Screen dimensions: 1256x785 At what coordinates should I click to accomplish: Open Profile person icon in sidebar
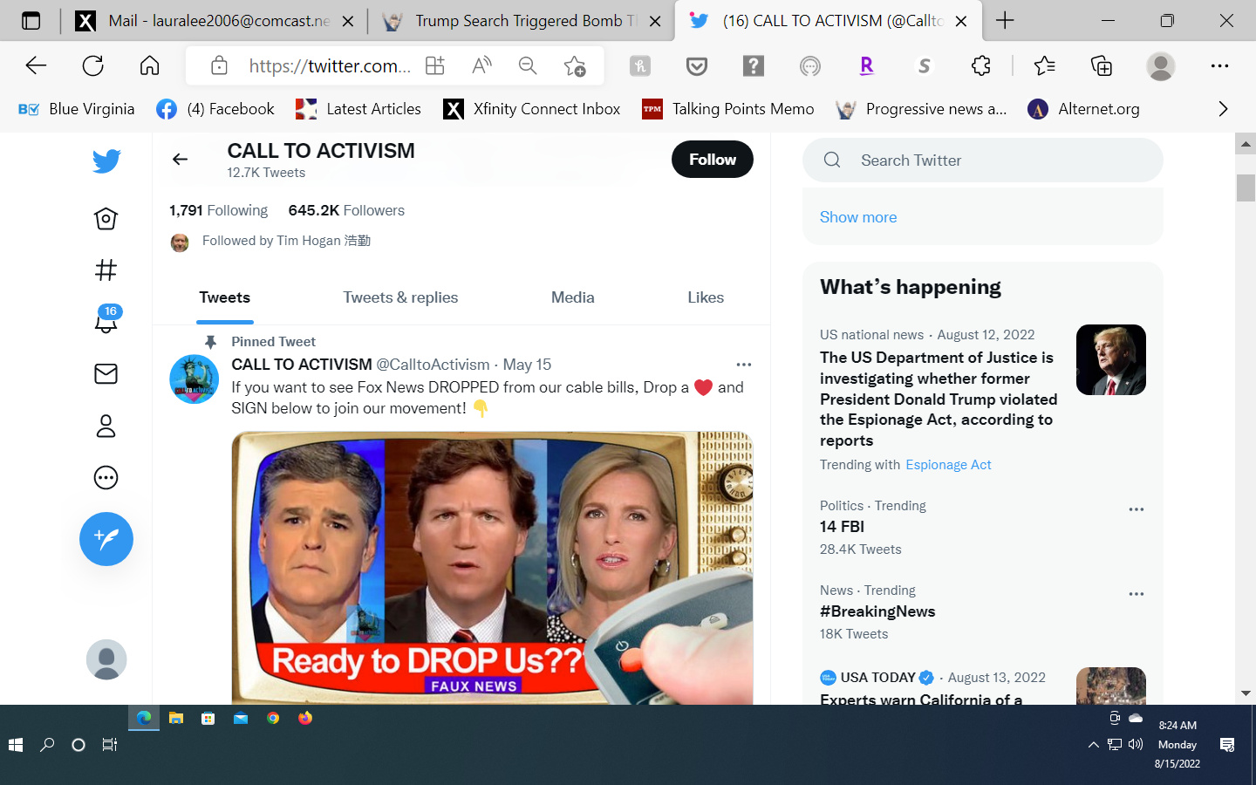106,426
